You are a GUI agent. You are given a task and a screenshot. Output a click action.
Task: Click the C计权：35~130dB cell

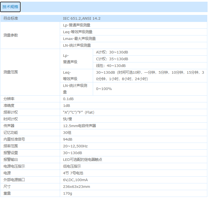pos(112,59)
